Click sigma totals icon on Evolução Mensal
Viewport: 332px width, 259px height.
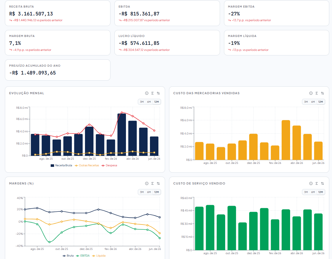tap(152, 93)
